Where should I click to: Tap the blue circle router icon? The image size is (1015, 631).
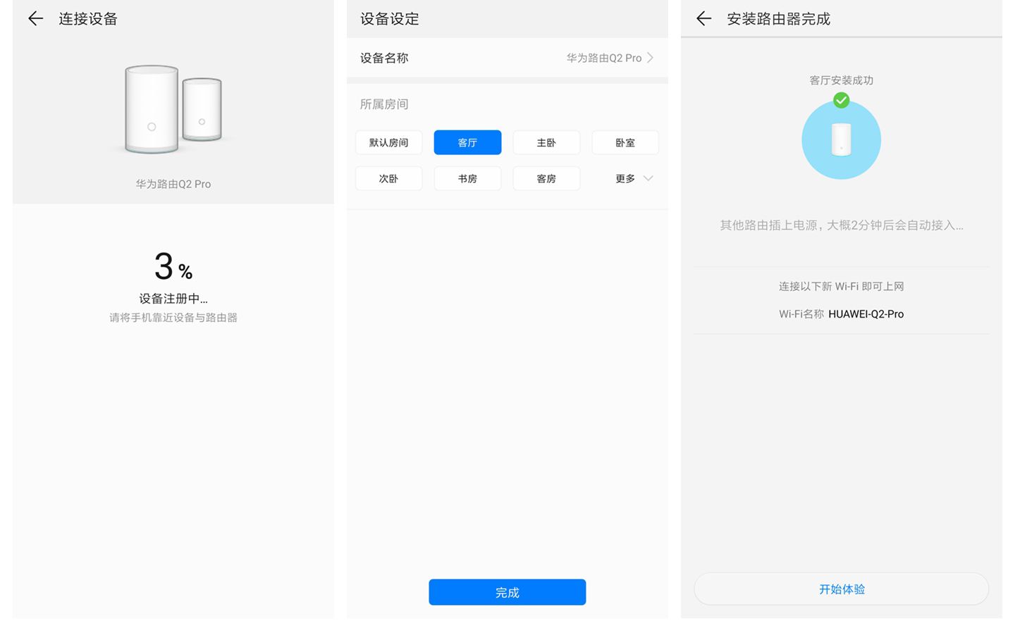point(841,139)
